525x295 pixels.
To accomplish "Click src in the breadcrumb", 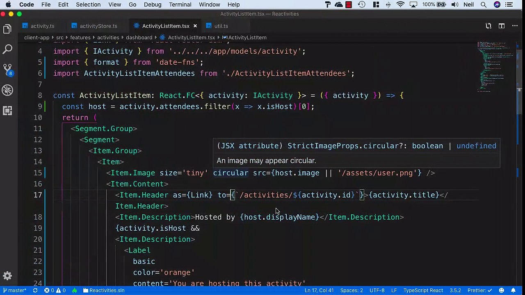I will point(60,37).
